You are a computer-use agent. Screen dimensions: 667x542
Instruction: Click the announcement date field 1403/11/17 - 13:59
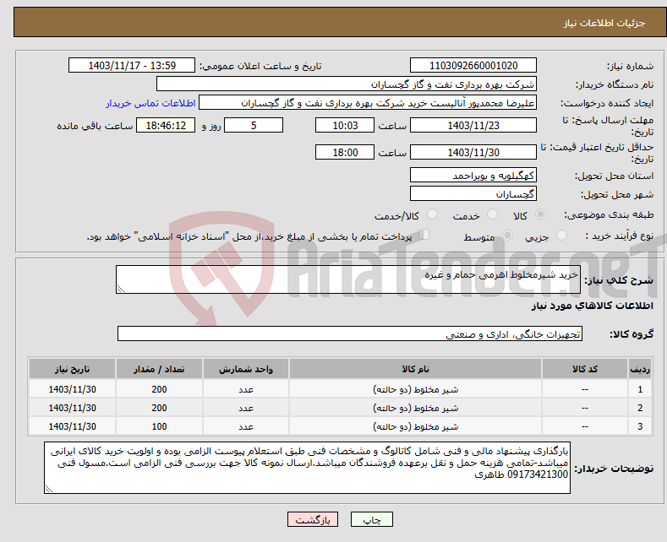[132, 65]
